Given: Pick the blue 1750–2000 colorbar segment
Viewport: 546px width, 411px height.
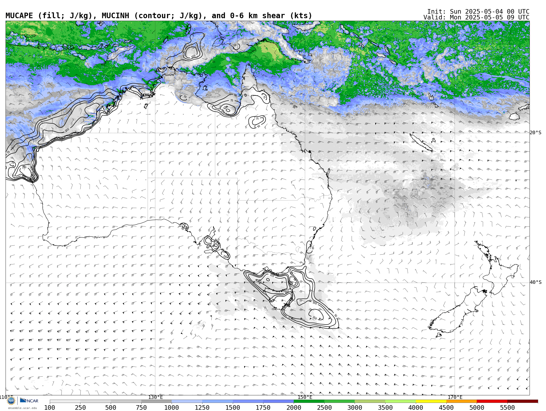Looking at the screenshot, I should 278,401.
